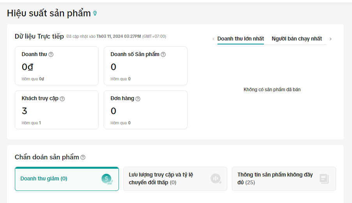Switch to the Doanh thu lớn nhất tab
This screenshot has width=352, height=203.
click(241, 39)
